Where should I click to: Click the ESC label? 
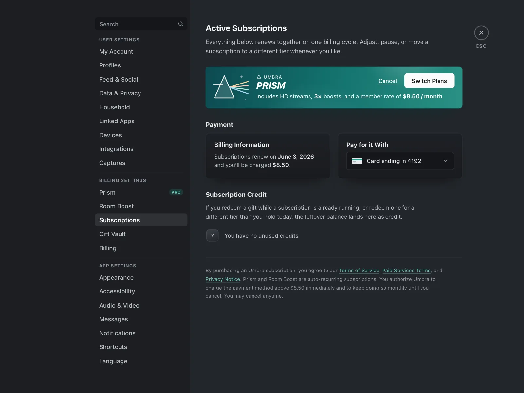click(481, 46)
